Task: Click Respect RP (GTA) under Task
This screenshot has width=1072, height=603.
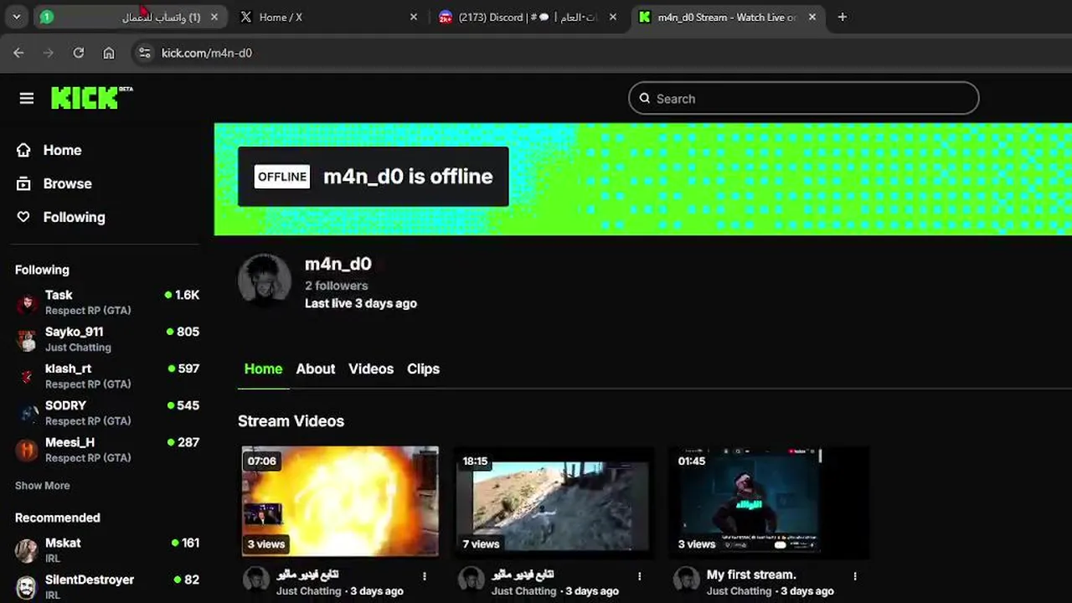Action: click(88, 311)
